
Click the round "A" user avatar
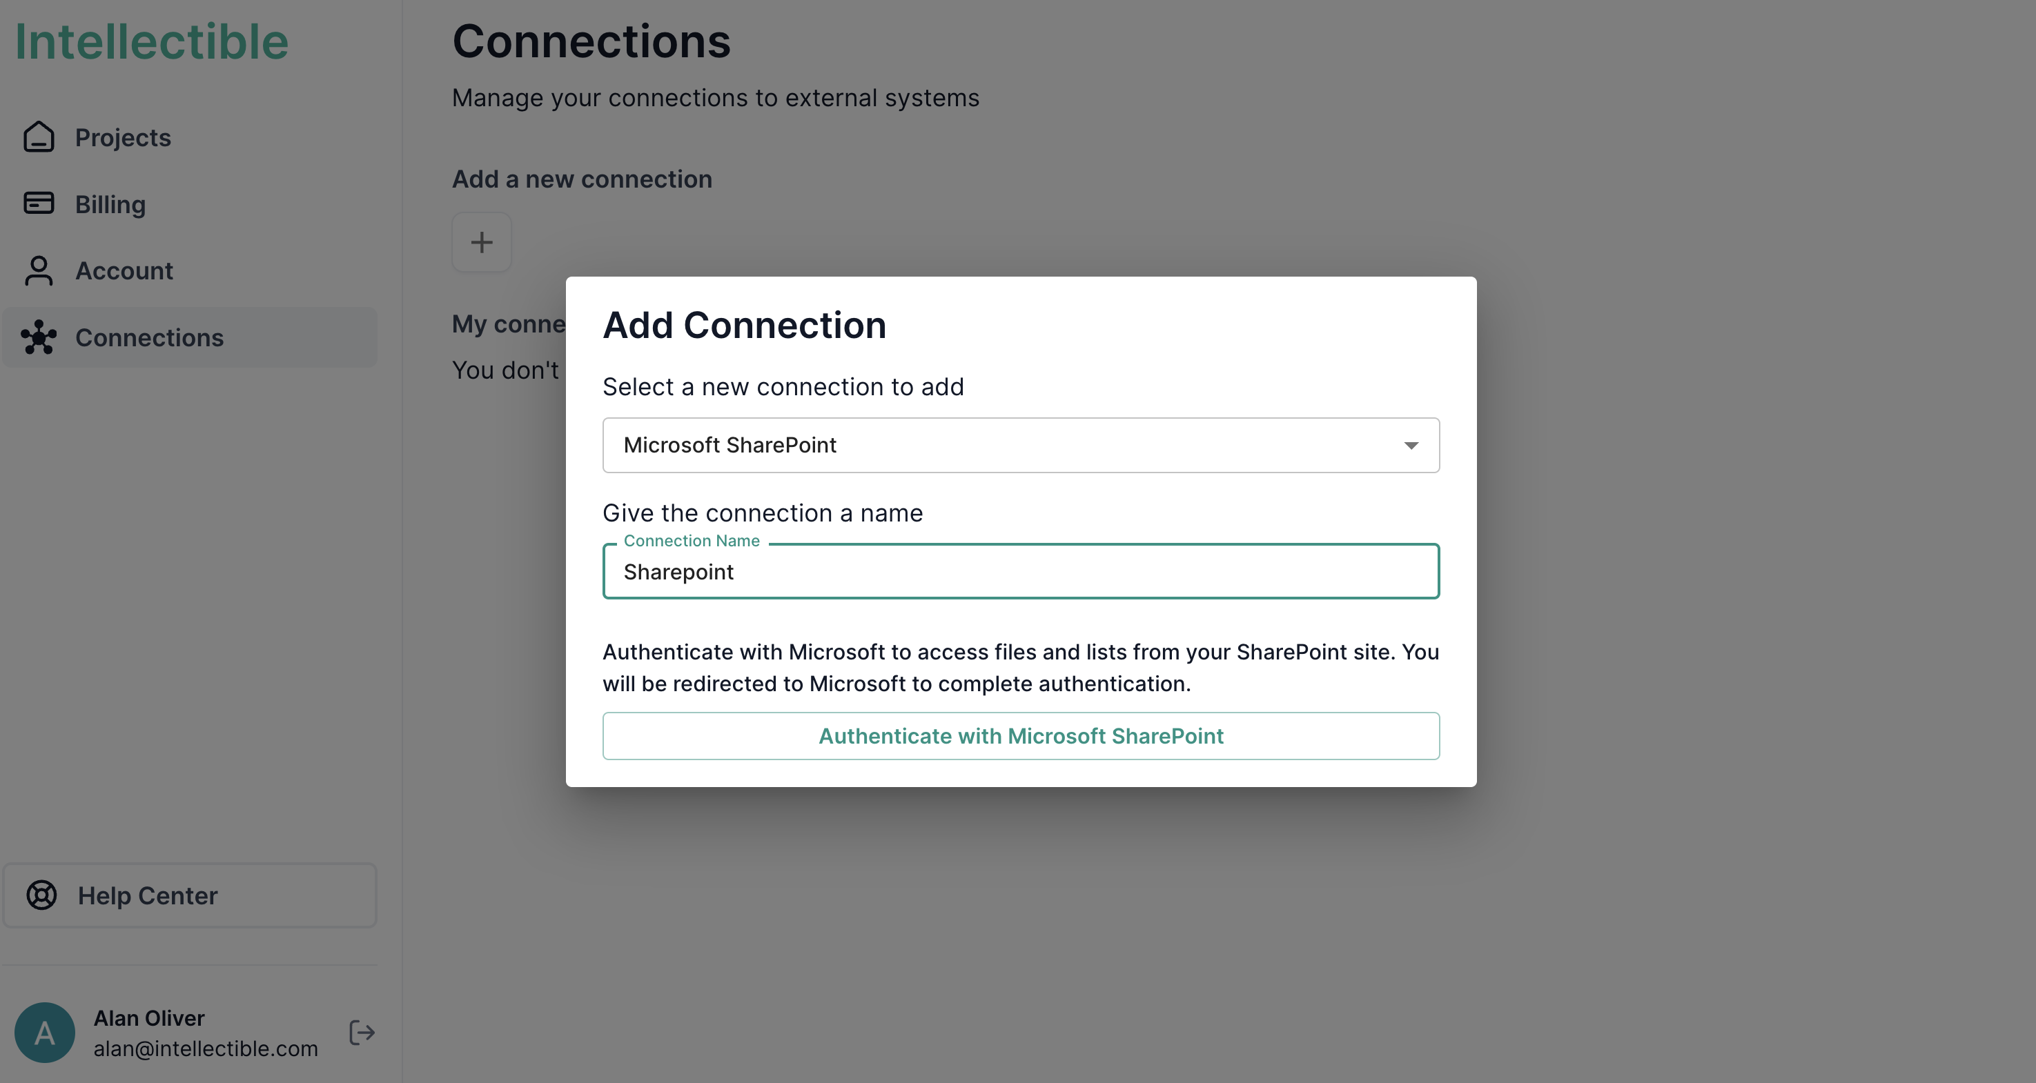pyautogui.click(x=45, y=1032)
